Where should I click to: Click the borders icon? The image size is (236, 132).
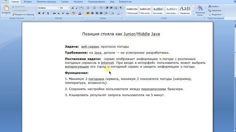point(119,13)
